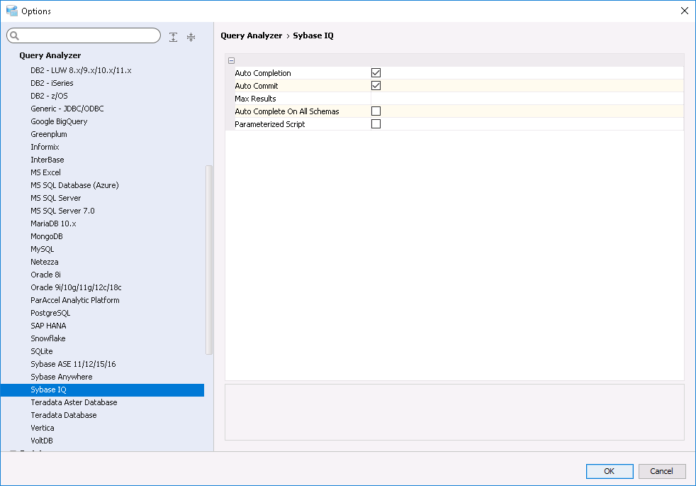696x486 pixels.
Task: Click the Max Results value field
Action: click(x=526, y=99)
